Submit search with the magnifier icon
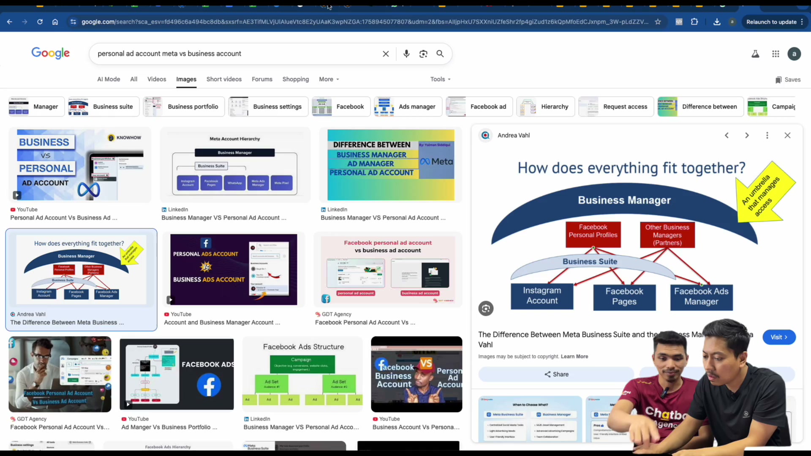The width and height of the screenshot is (811, 456). click(440, 54)
